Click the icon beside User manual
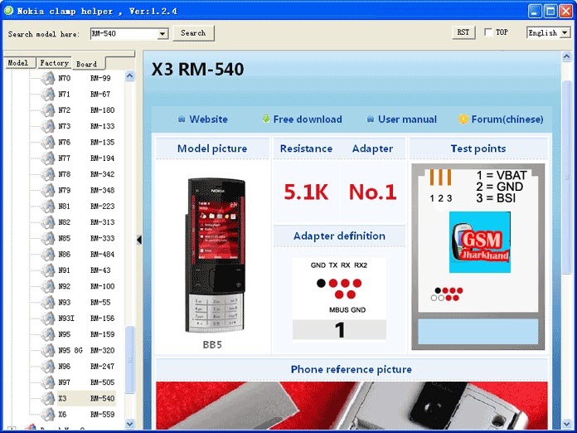Image resolution: width=577 pixels, height=433 pixels. coord(371,119)
